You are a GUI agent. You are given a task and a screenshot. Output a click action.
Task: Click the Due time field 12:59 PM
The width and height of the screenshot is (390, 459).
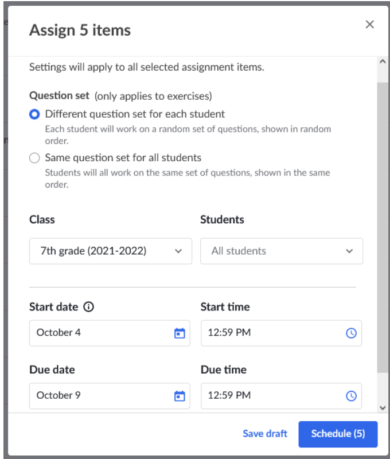281,396
